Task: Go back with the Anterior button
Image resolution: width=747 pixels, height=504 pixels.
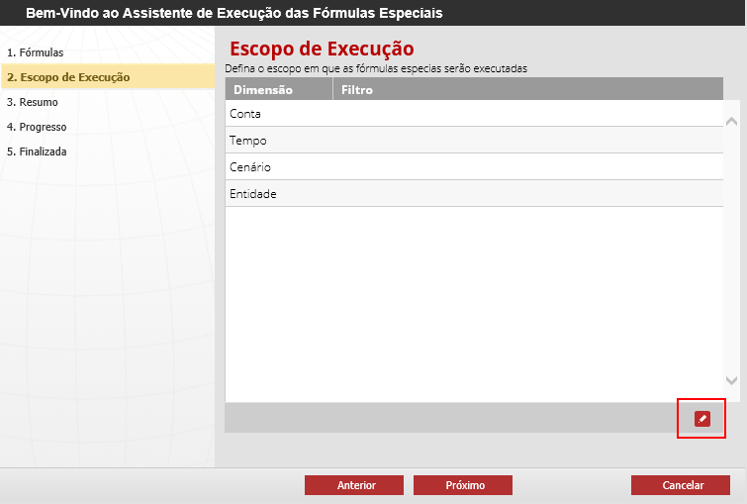Action: click(x=354, y=485)
